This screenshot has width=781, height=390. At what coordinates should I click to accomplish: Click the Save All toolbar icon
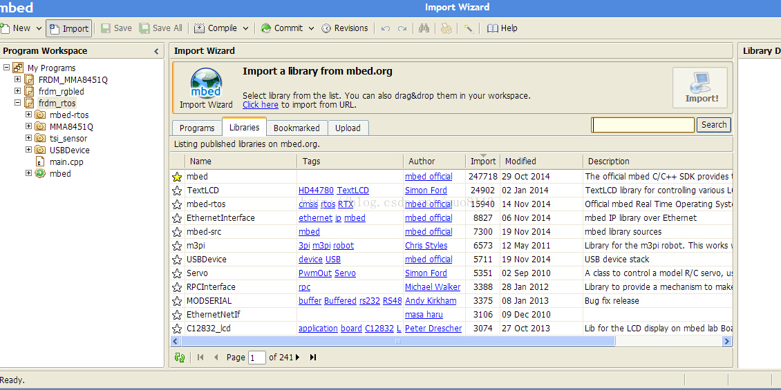(144, 28)
